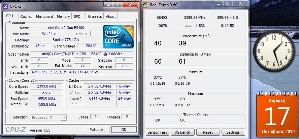Click the Real Temp title bar icon
Viewport: 299px width, 139px height.
145,5
